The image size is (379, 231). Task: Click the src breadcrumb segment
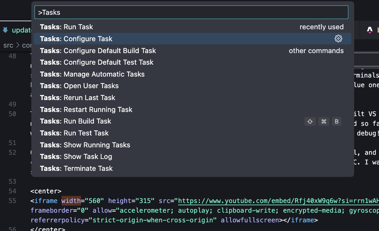[x=8, y=45]
